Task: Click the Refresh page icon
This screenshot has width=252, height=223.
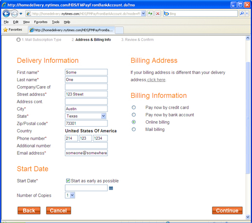Action: tap(150, 14)
